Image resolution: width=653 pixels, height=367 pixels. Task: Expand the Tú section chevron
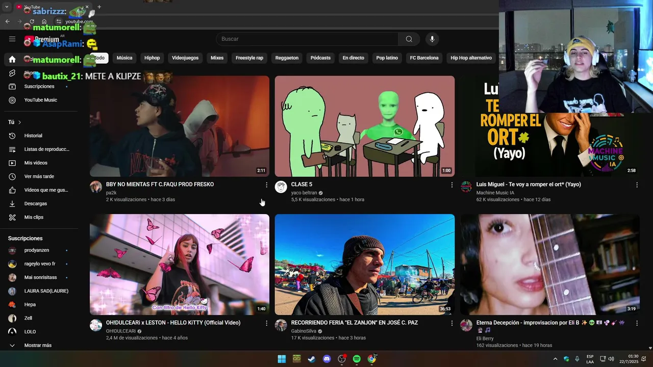(x=19, y=122)
